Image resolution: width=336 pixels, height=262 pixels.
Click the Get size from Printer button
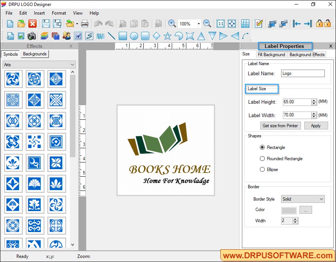[x=280, y=125]
